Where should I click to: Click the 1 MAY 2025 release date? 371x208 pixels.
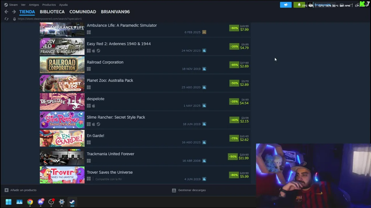[192, 106]
